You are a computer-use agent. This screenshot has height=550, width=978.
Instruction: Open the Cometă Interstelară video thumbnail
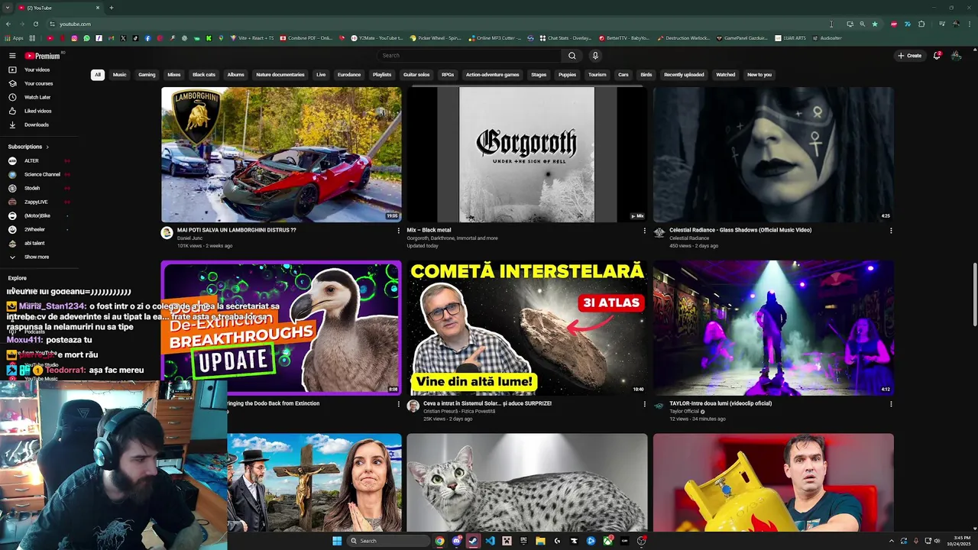(x=526, y=328)
